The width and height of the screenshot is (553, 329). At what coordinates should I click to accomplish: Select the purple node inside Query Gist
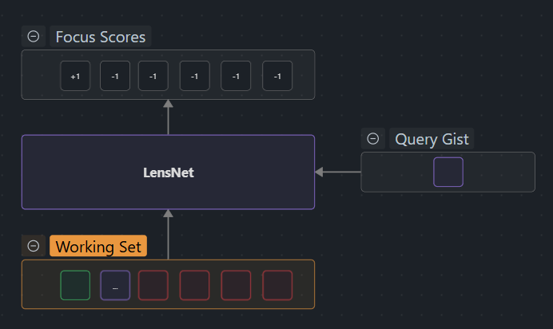448,172
